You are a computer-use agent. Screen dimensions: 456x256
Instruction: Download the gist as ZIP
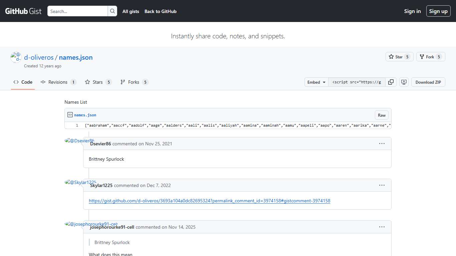pyautogui.click(x=428, y=82)
